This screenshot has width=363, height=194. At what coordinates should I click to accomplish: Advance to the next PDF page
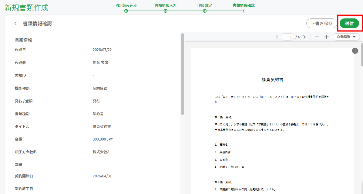pos(305,37)
